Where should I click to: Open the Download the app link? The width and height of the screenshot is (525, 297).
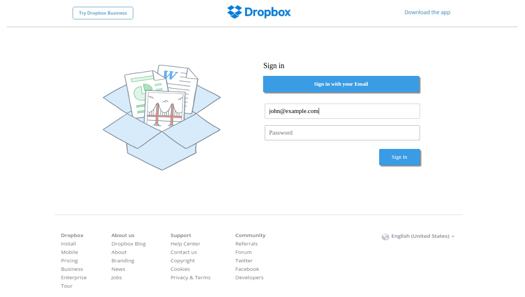point(427,12)
